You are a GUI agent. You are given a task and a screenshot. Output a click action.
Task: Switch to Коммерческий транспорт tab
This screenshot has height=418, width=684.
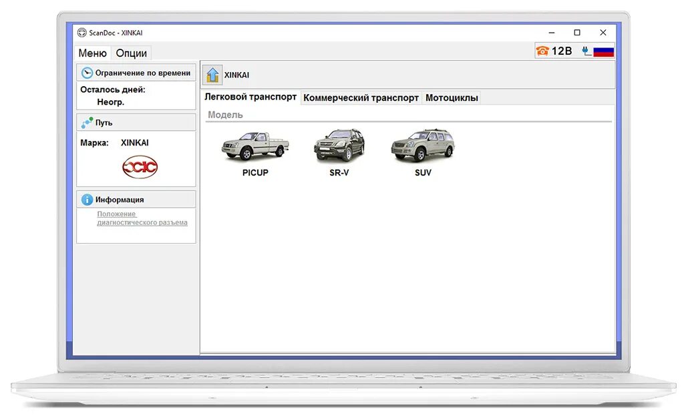click(x=361, y=98)
